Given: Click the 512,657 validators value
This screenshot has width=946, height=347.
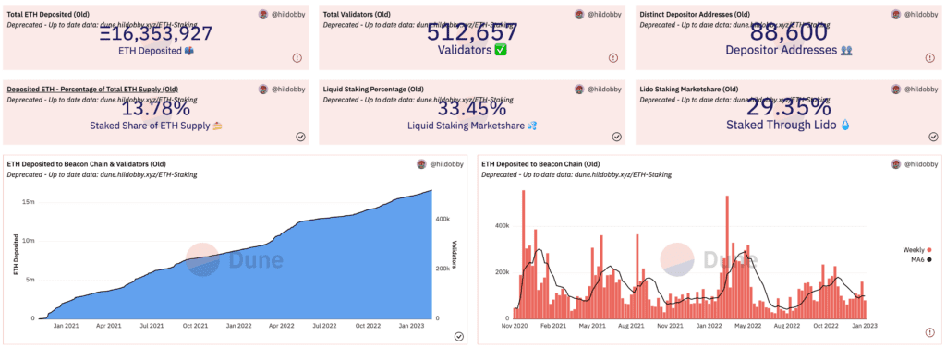Looking at the screenshot, I should coord(472,32).
